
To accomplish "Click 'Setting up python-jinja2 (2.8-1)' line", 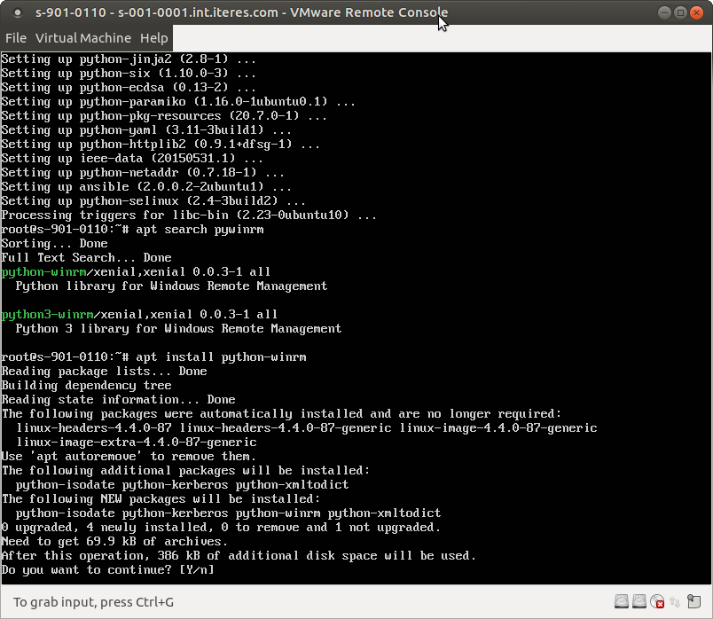I will point(129,59).
